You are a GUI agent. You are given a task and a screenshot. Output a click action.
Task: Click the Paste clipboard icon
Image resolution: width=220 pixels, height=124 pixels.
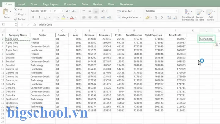coord(6,12)
